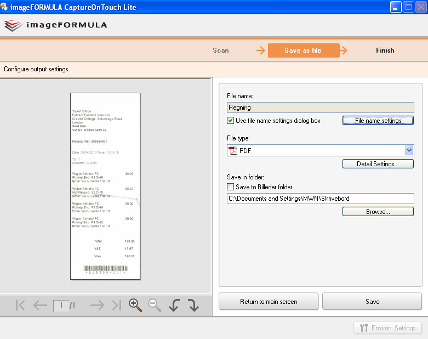Rotate scanned image counterclockwise

pos(174,305)
